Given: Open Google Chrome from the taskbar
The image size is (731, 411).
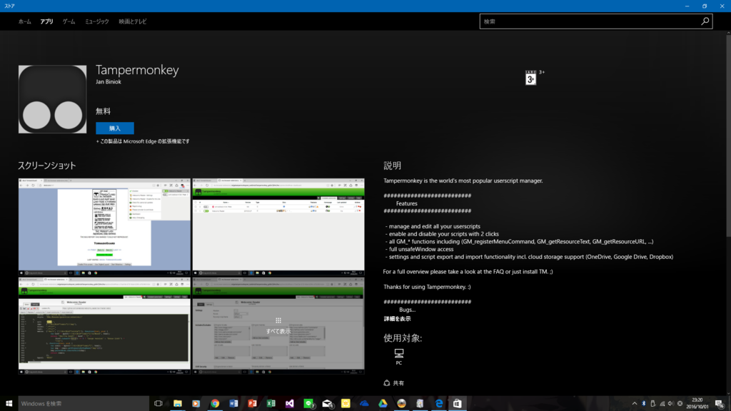Looking at the screenshot, I should [215, 404].
